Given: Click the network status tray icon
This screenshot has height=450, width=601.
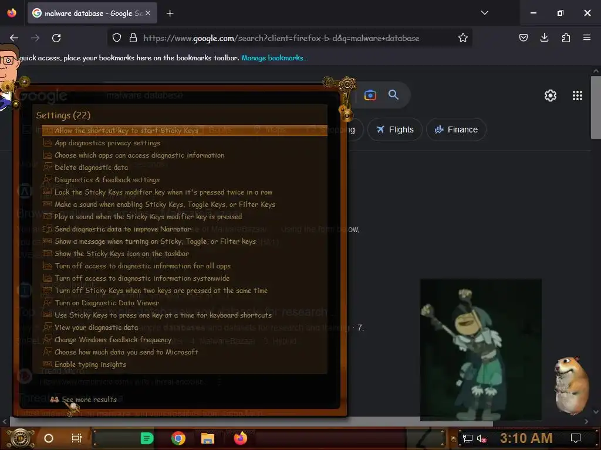Looking at the screenshot, I should (x=467, y=438).
